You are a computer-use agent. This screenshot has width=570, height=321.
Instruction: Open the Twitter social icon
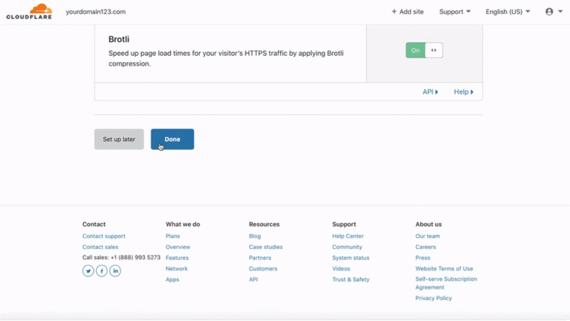pos(88,271)
